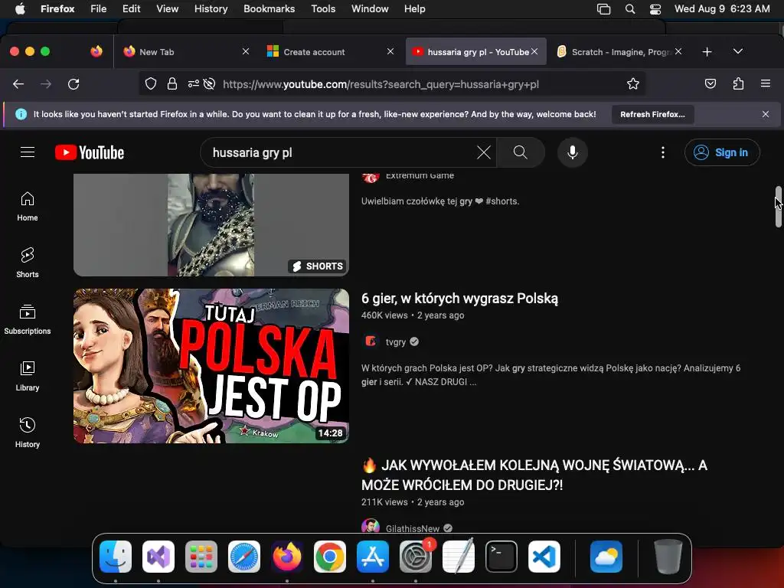This screenshot has height=588, width=784.
Task: Dismiss the Firefox notification bar
Action: coord(766,114)
